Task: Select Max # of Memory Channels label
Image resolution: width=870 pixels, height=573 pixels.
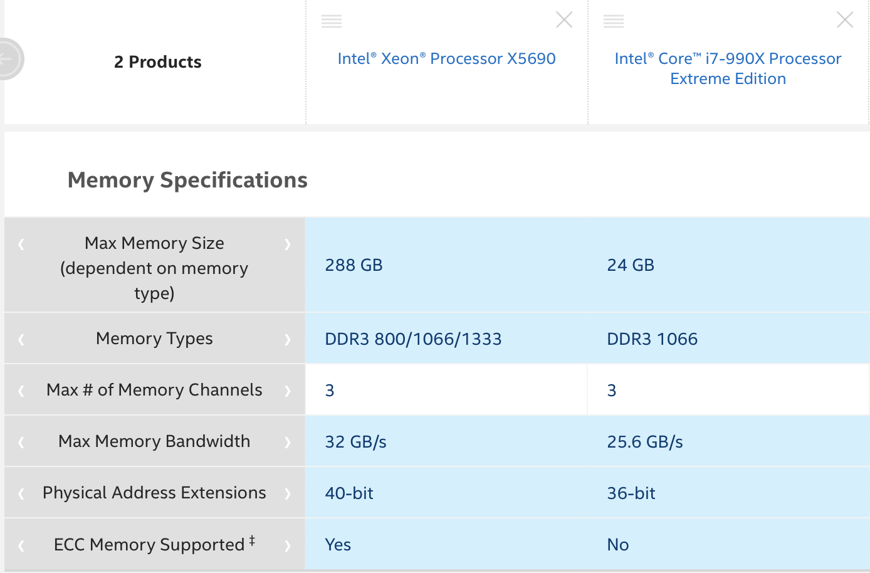Action: tap(154, 390)
